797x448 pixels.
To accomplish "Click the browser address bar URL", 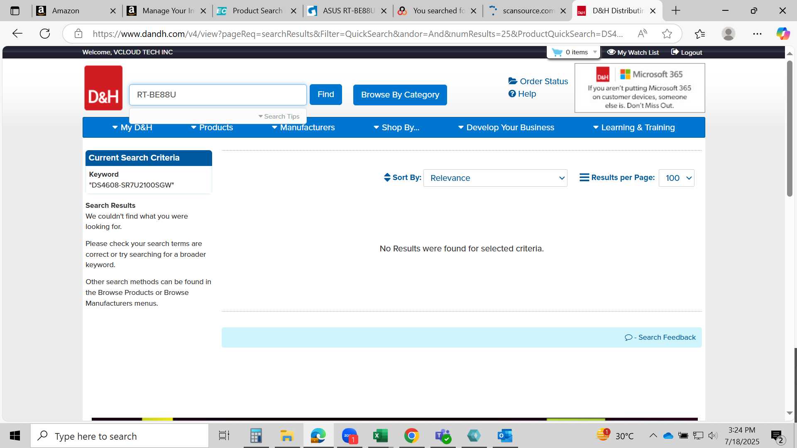I will (x=357, y=34).
